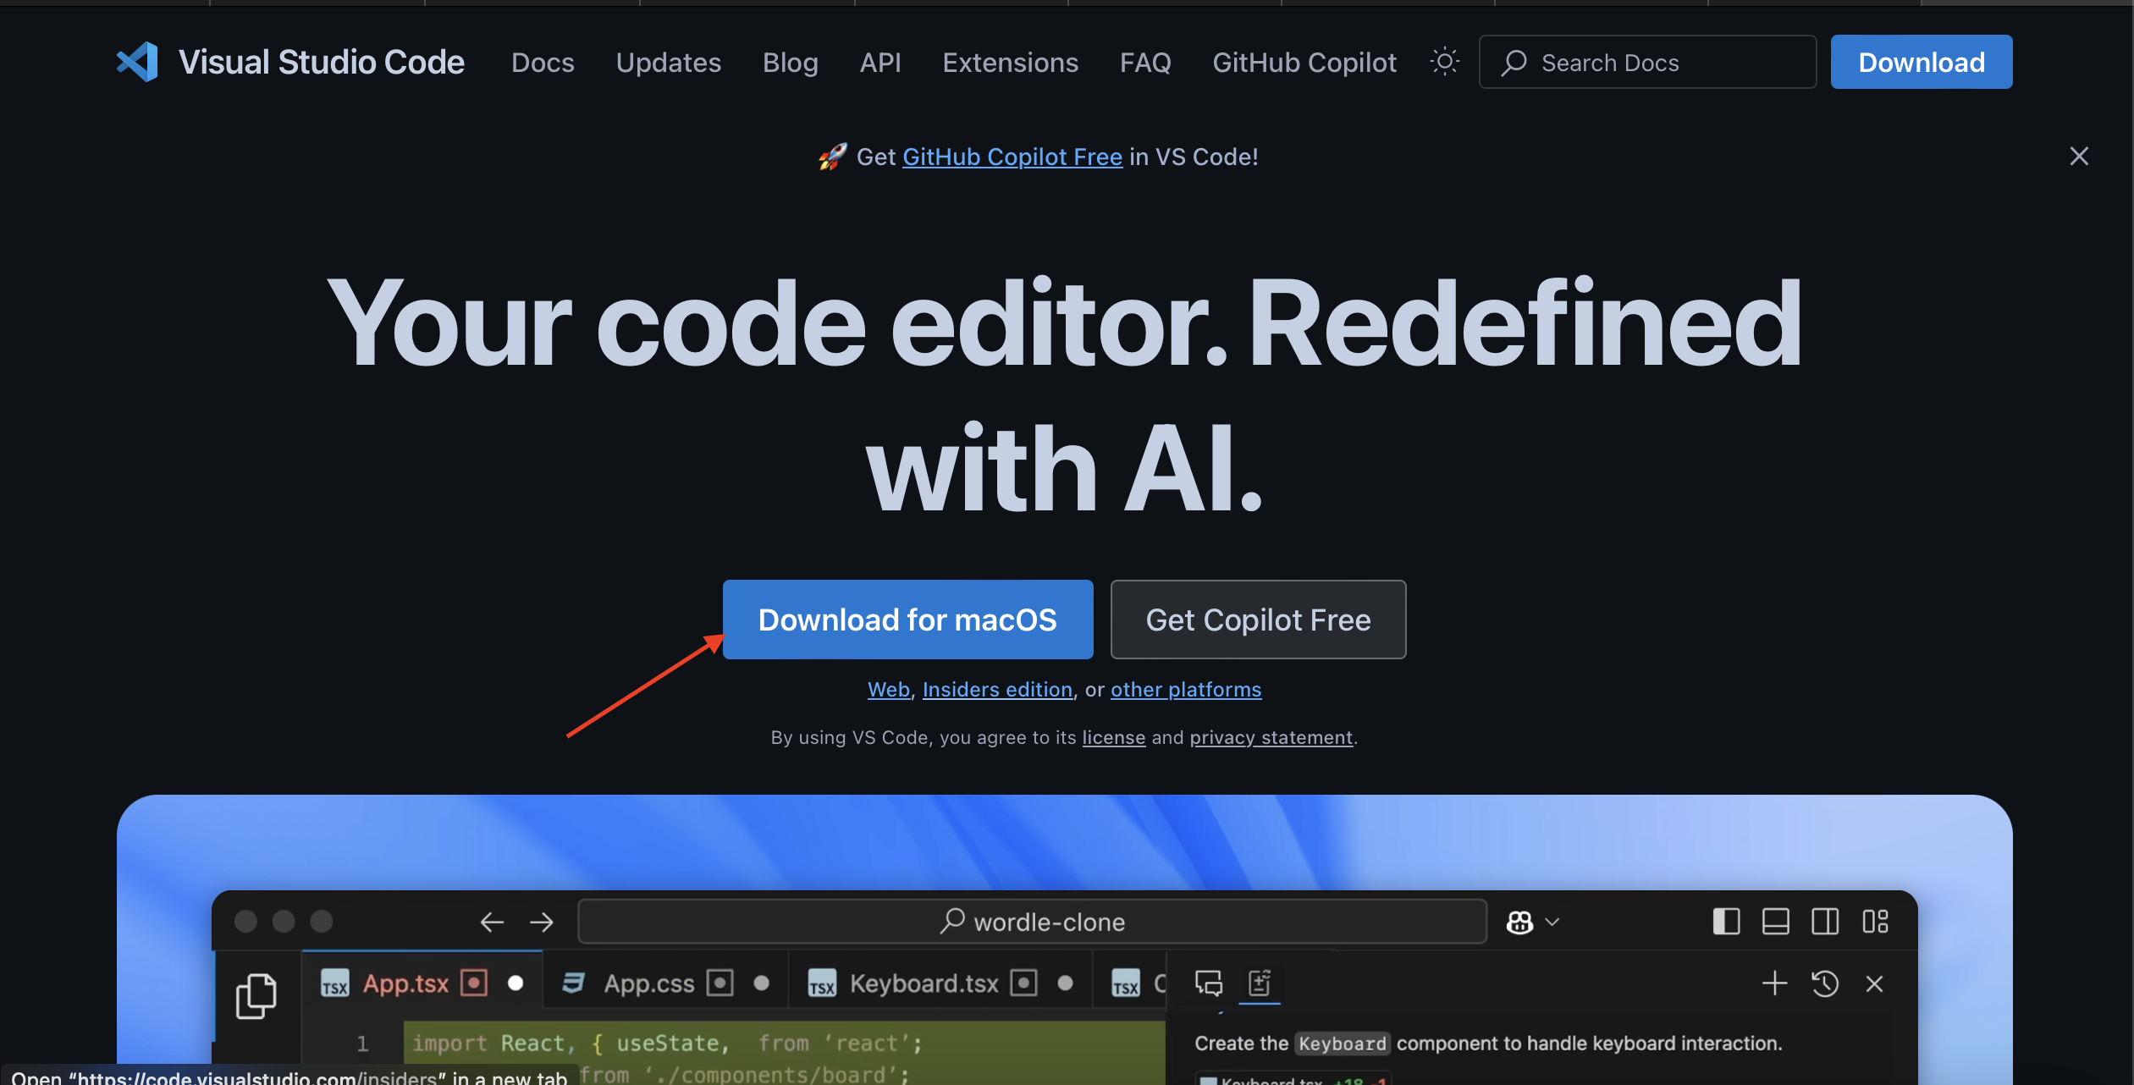Open the GitHub Copilot menu item
Image resolution: width=2134 pixels, height=1085 pixels.
click(1304, 63)
